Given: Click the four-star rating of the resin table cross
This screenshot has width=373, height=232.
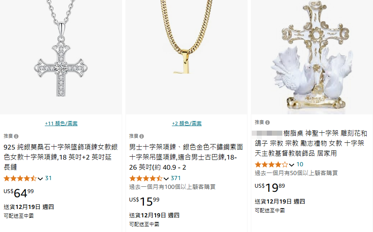Looking at the screenshot, I should click(271, 165).
